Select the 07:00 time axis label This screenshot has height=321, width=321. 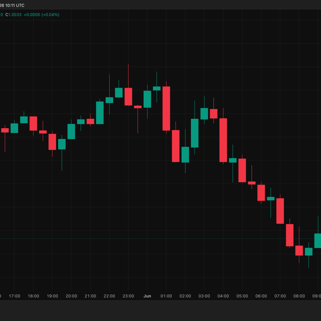[x=280, y=296]
